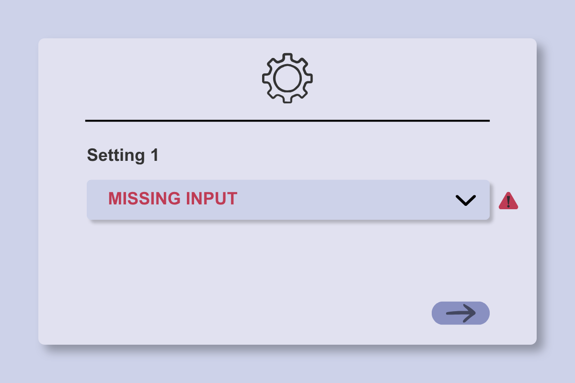The image size is (575, 383).
Task: Focus the combo box showing MISSING INPUT
Action: [x=288, y=200]
